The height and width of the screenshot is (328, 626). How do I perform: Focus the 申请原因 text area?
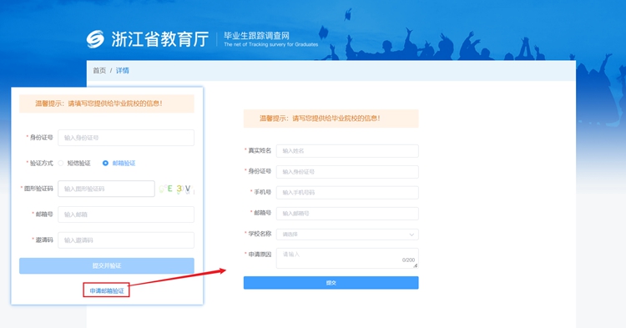[347, 259]
